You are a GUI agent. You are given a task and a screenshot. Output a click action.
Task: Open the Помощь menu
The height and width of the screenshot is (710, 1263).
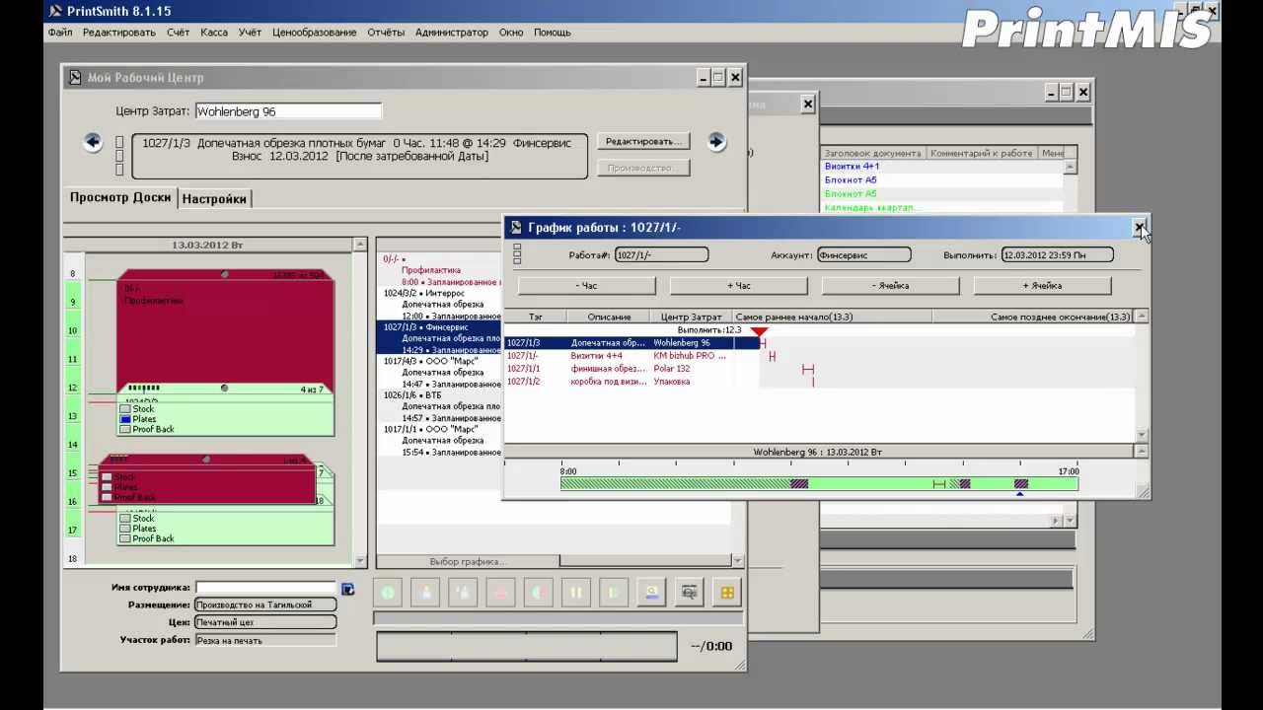click(553, 33)
